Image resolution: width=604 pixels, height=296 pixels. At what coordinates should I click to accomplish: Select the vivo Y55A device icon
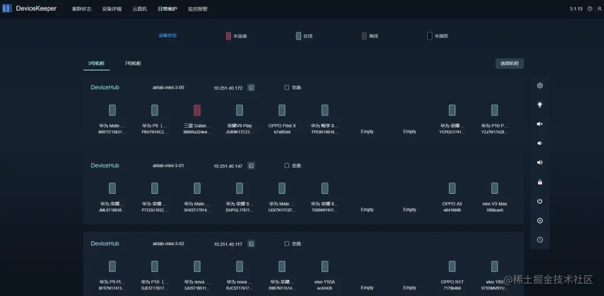[x=325, y=266]
